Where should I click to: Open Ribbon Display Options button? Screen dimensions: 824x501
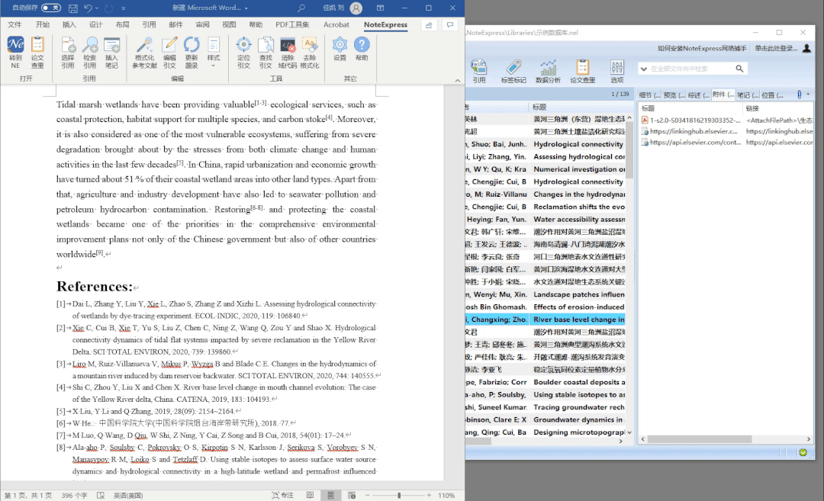[380, 8]
